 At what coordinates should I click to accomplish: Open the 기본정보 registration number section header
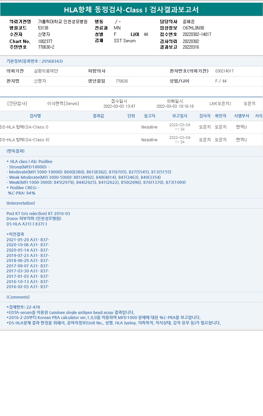coord(35,61)
